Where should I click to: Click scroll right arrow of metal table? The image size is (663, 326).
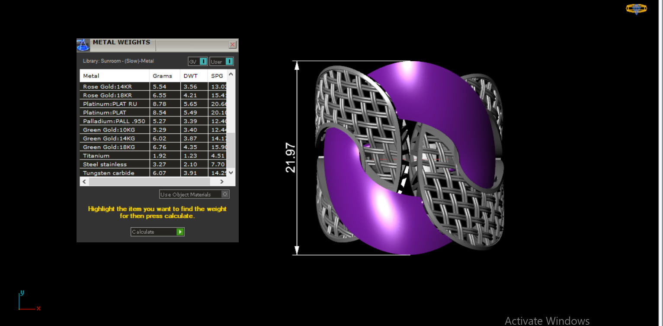pyautogui.click(x=222, y=182)
